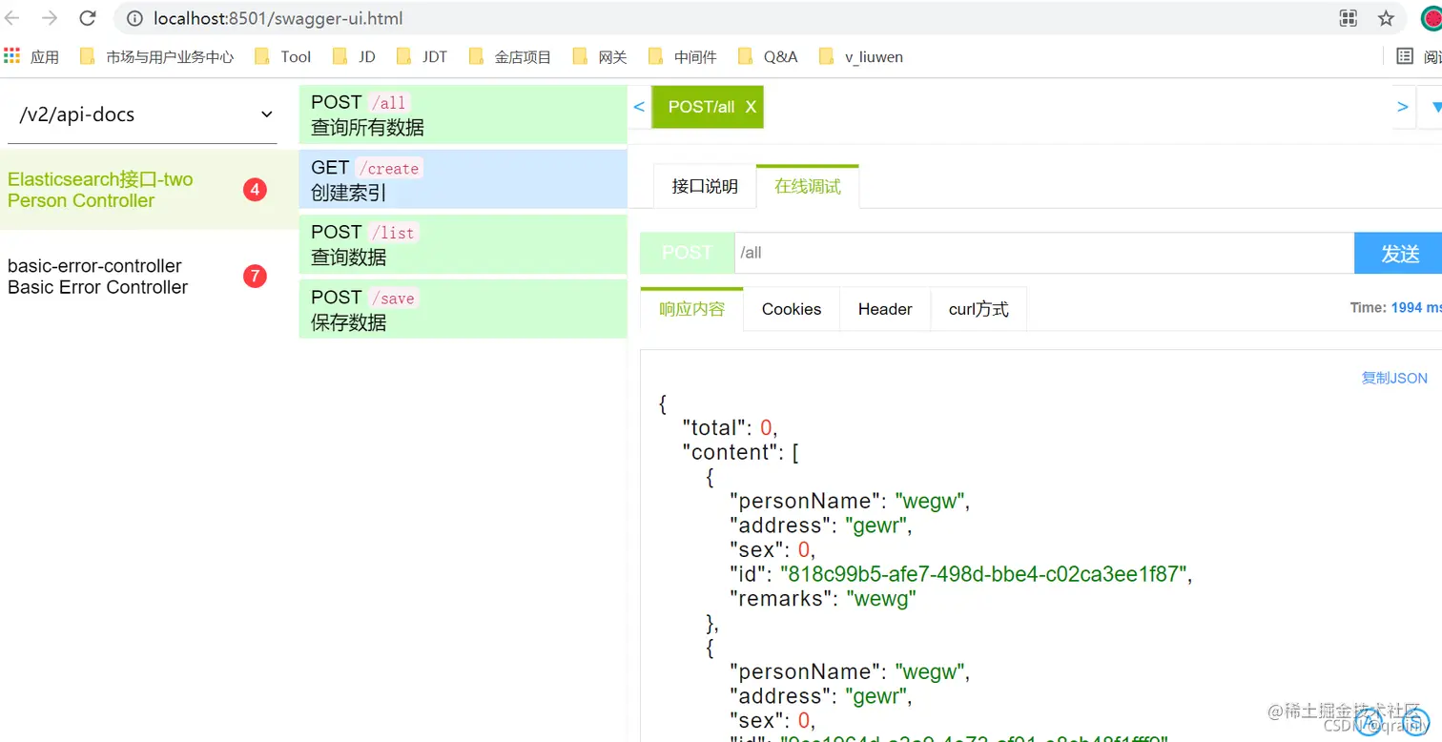The height and width of the screenshot is (742, 1442).
Task: Click the POST method label button
Action: 687,253
